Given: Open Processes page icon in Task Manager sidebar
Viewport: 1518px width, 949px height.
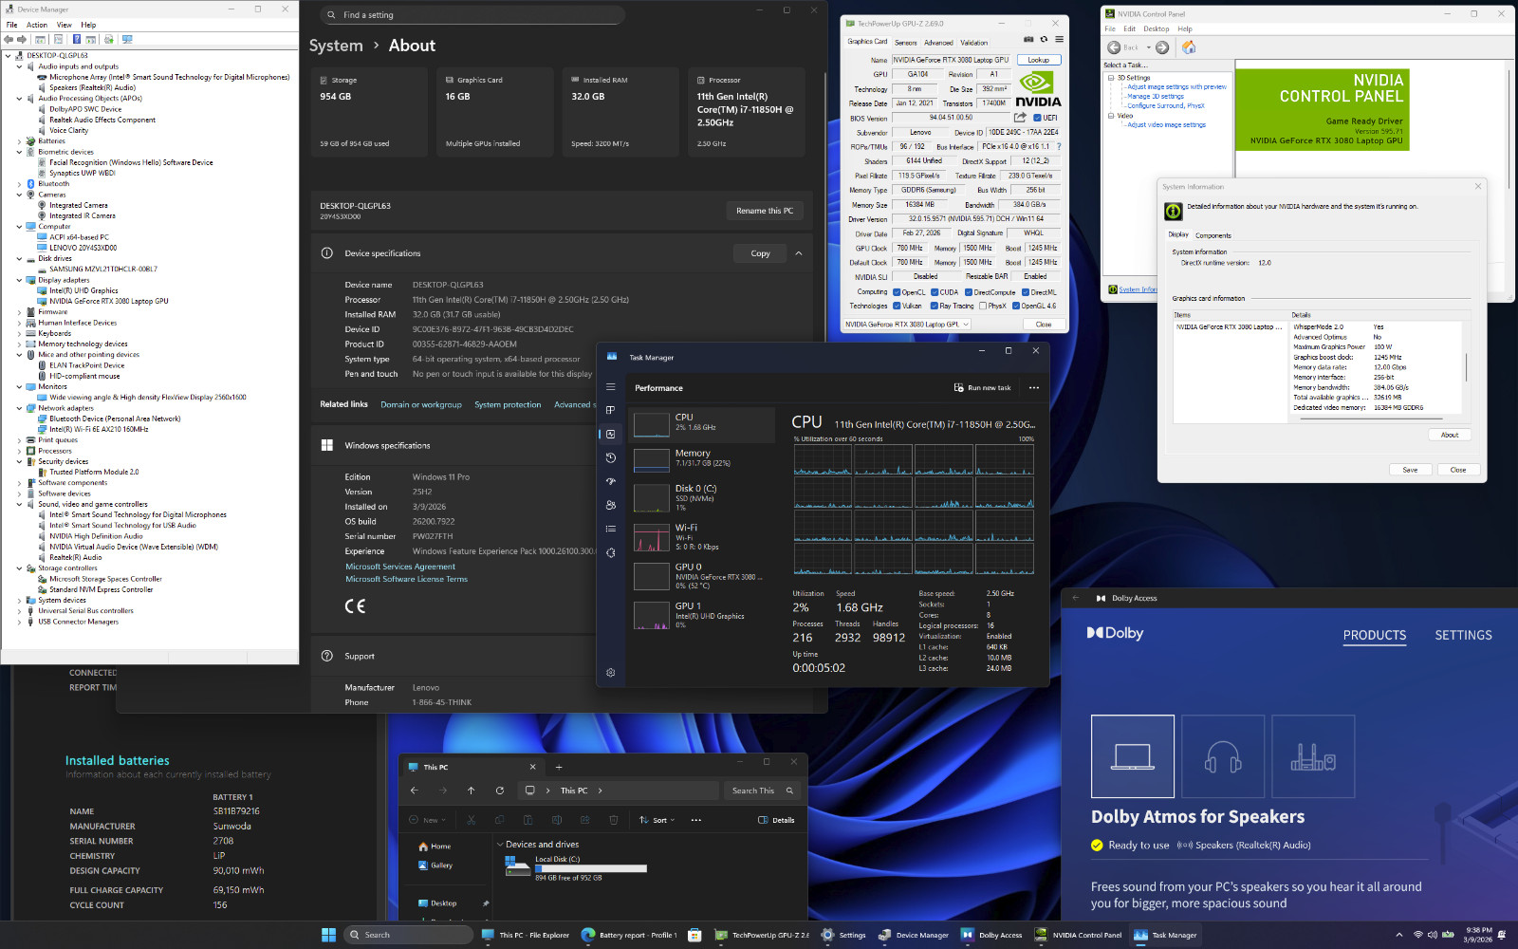Looking at the screenshot, I should pyautogui.click(x=611, y=410).
